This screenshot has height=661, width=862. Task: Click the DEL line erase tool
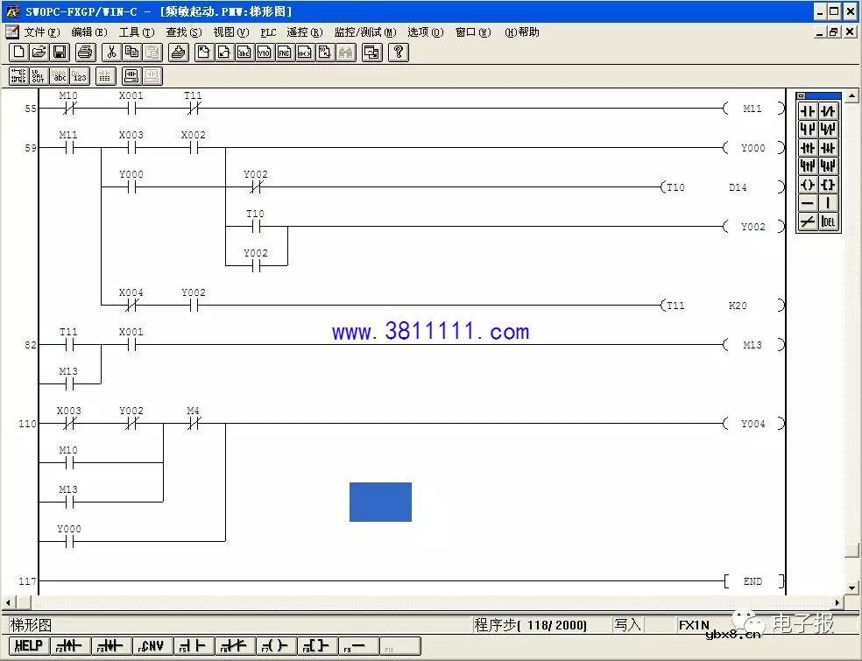[x=828, y=221]
